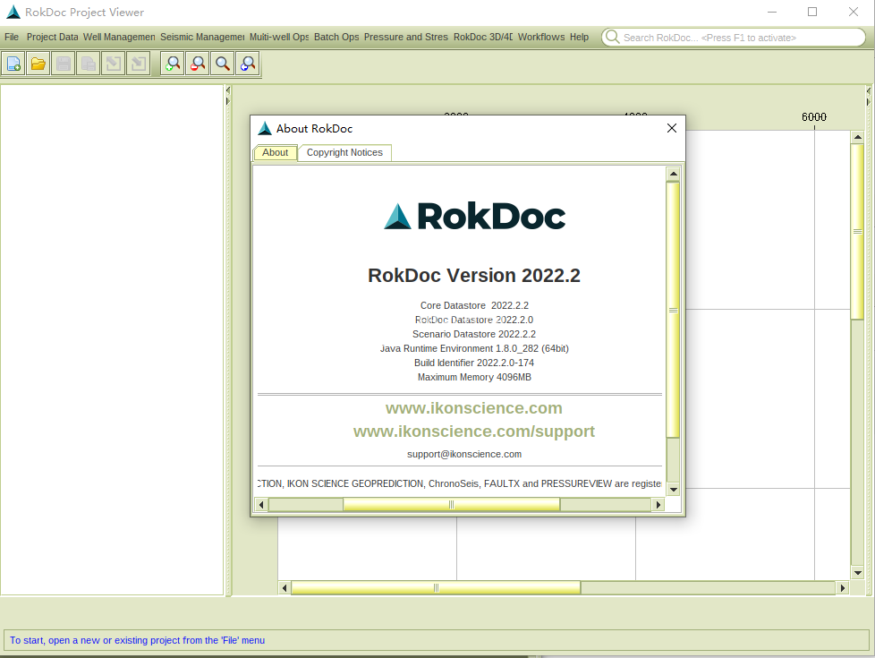Create a new project via toolbar icon

(13, 64)
